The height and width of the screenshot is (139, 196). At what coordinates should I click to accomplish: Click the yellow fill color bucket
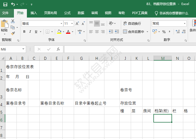coord(59,32)
